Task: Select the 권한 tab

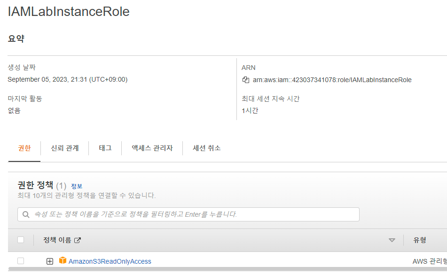Action: (x=24, y=148)
